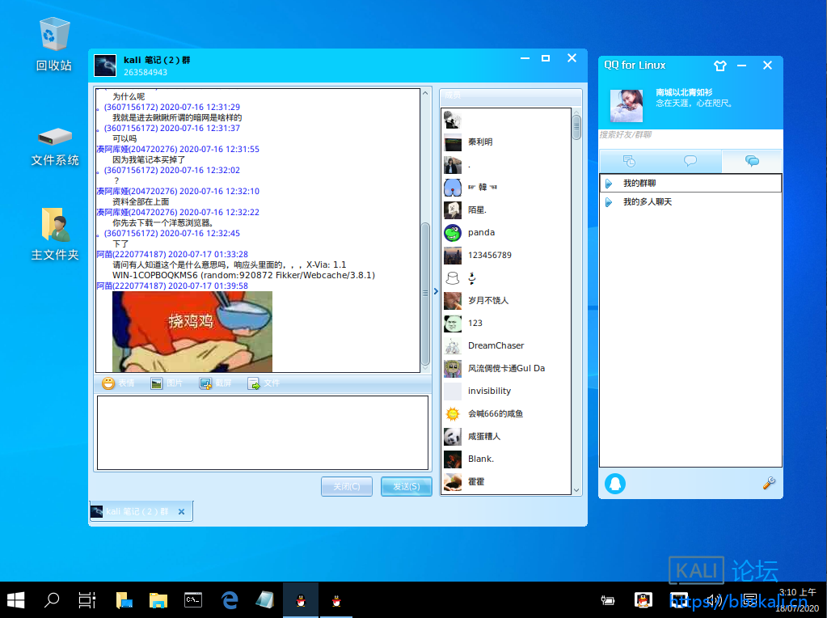Click the 发送(S) send button
827x618 pixels.
406,485
